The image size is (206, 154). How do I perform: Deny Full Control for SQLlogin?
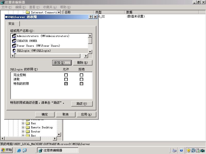coord(81,75)
